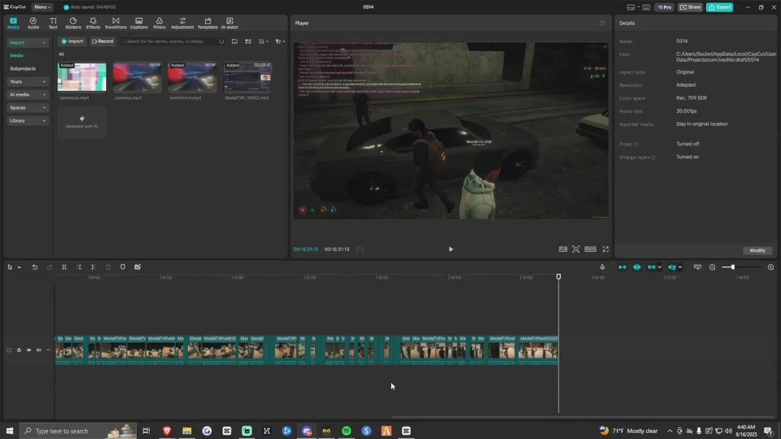Expand the Library section

click(27, 121)
